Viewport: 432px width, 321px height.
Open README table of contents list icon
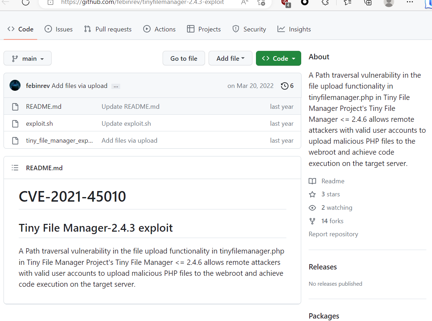click(x=15, y=168)
